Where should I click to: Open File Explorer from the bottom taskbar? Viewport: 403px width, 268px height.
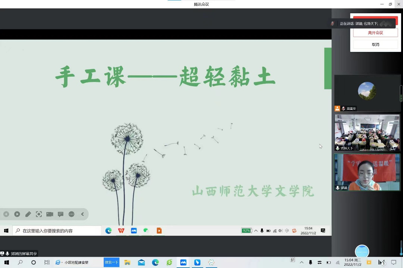[127, 262]
